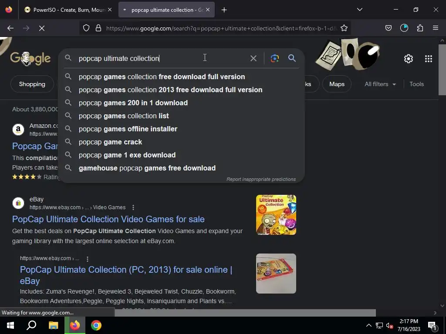Open File Explorer from the taskbar
This screenshot has width=446, height=334.
[x=53, y=325]
